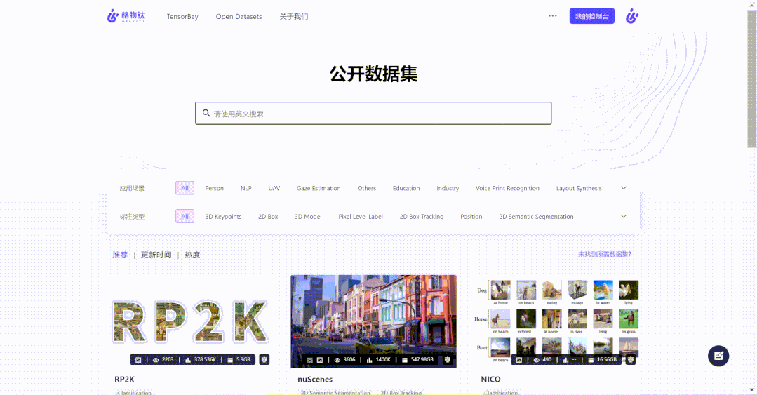Screen dimensions: 757x395
Task: Open the RP2K dataset title
Action: 125,379
